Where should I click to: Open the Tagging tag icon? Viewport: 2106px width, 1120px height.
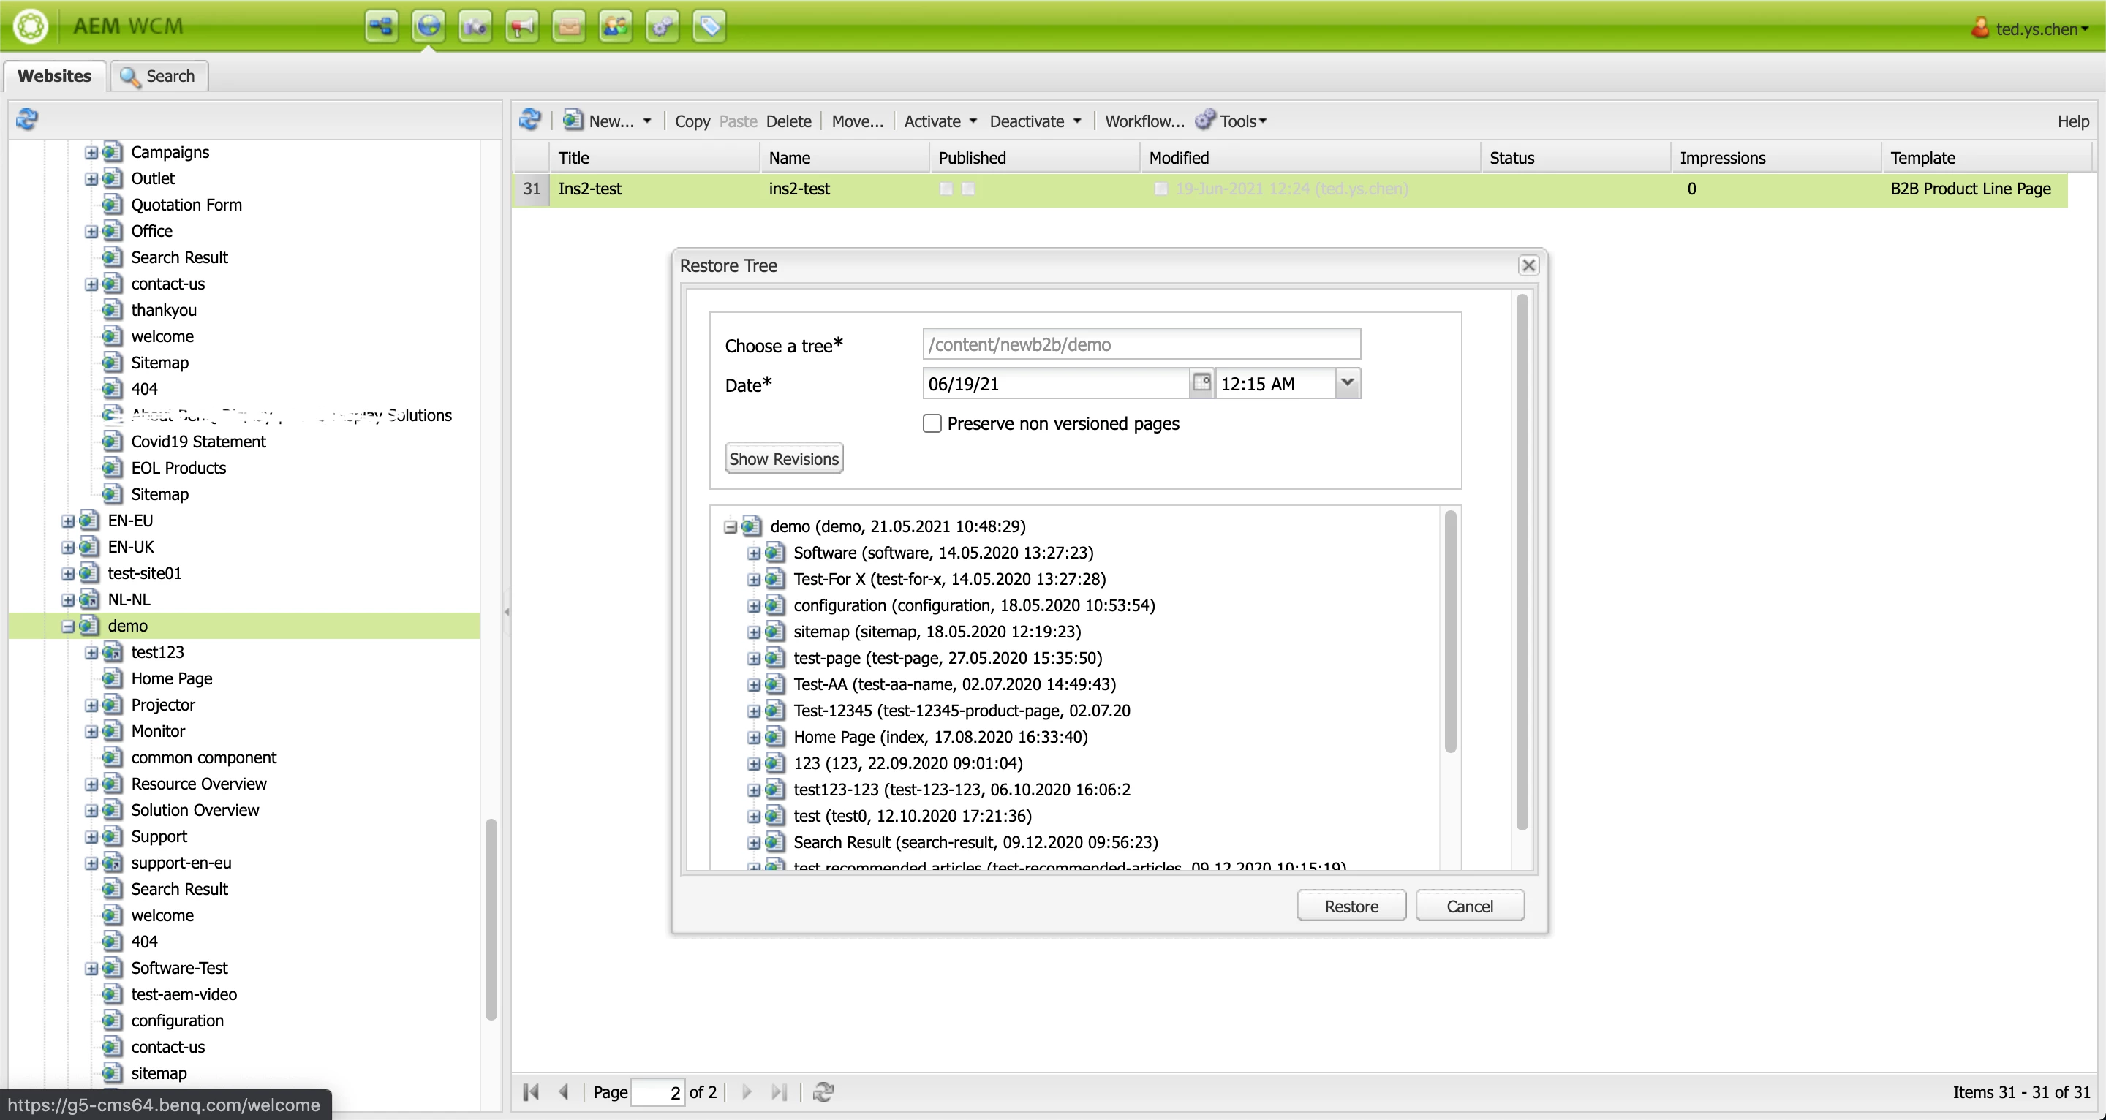click(709, 27)
